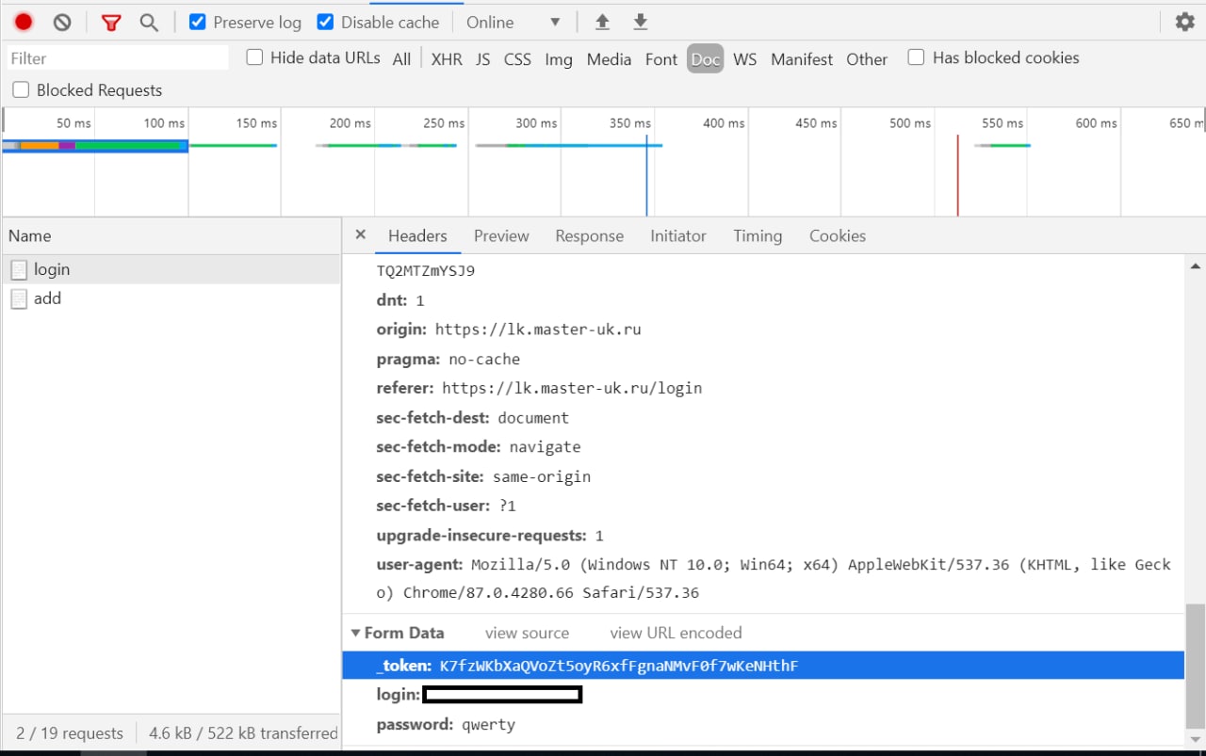Click the Filter text input

click(x=117, y=58)
